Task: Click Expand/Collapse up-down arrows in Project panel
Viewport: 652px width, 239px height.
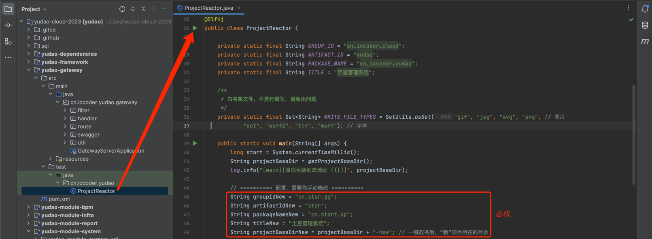Action: tap(133, 9)
